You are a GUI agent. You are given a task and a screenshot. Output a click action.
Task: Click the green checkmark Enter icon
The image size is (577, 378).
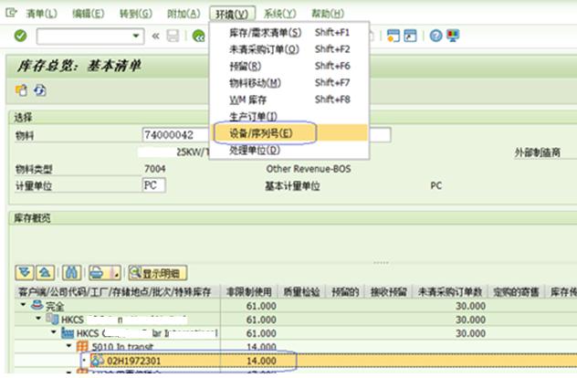[20, 36]
